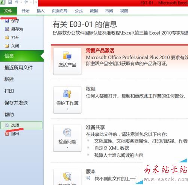Open the quick access toolbar customize dropdown
This screenshot has height=185, width=188.
click(36, 2)
